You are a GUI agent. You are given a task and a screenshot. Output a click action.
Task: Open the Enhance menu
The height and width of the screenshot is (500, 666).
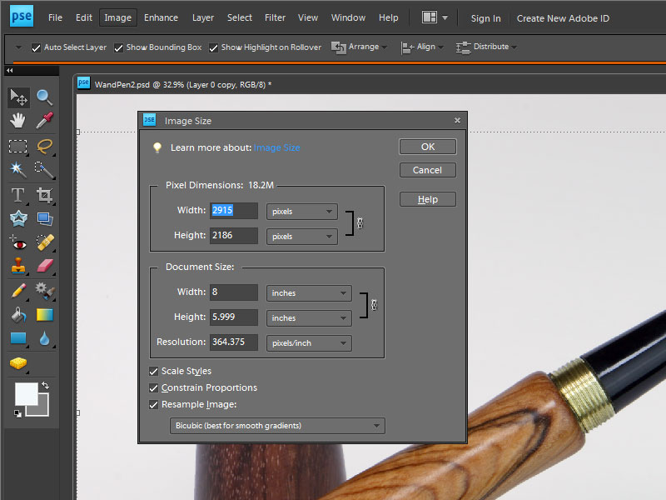pos(161,17)
